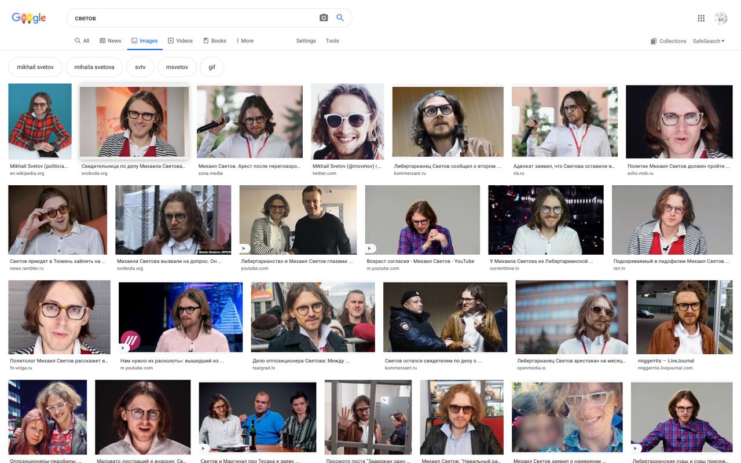The height and width of the screenshot is (463, 741).
Task: Select the 'mikhail svetov' suggestion chip
Action: pyautogui.click(x=35, y=67)
